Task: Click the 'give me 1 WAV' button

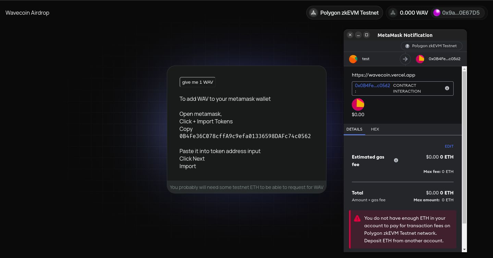Action: pos(198,82)
